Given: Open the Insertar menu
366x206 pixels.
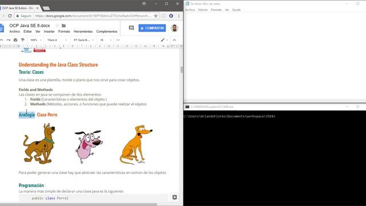Looking at the screenshot, I should 49,31.
